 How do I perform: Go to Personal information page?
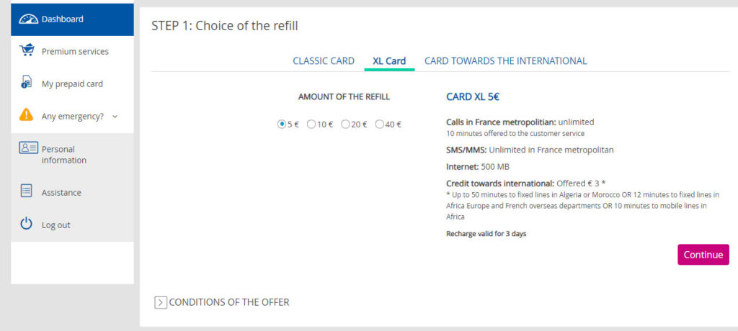coord(64,155)
